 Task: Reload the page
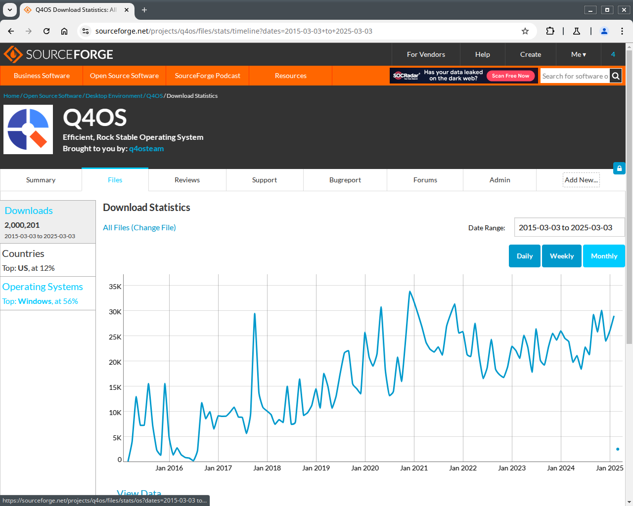[46, 31]
